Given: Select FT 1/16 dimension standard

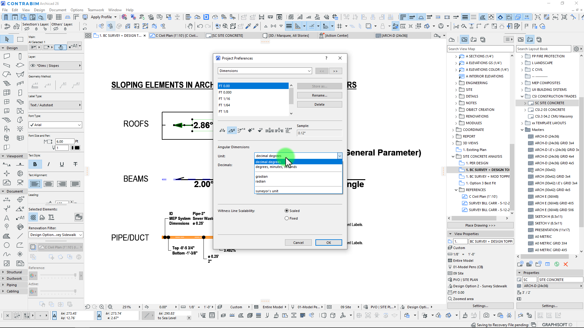Looking at the screenshot, I should 253,99.
